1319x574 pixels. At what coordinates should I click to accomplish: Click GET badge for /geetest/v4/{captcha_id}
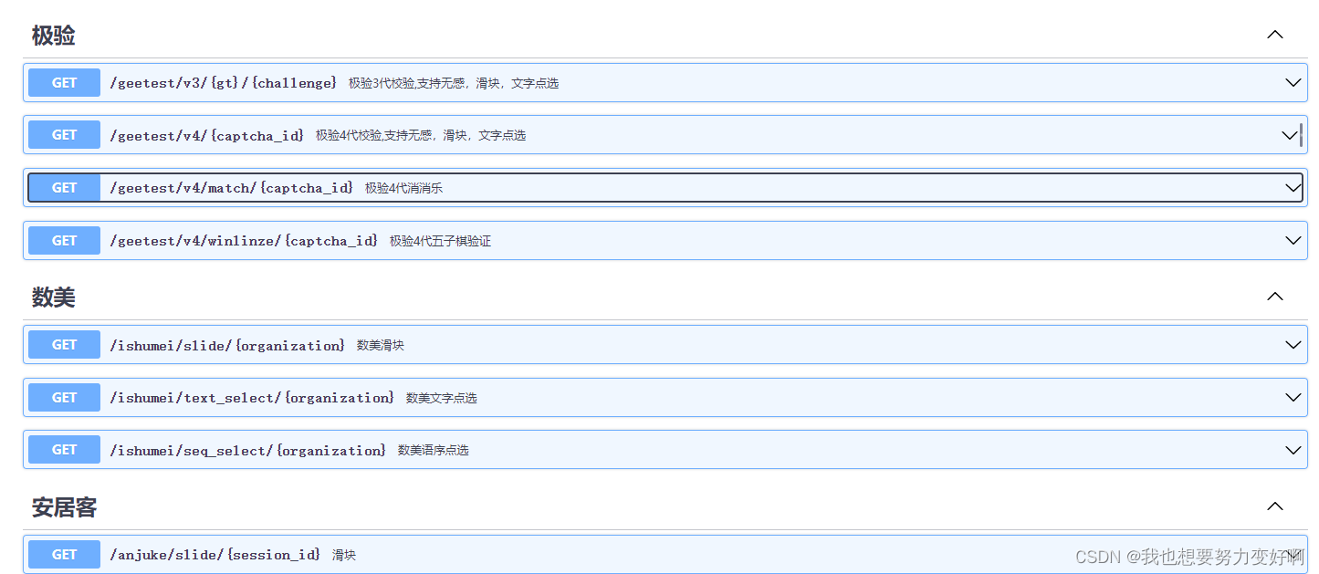coord(64,135)
